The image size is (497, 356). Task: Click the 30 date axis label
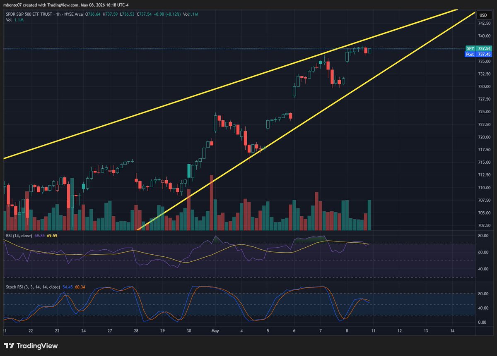point(189,331)
